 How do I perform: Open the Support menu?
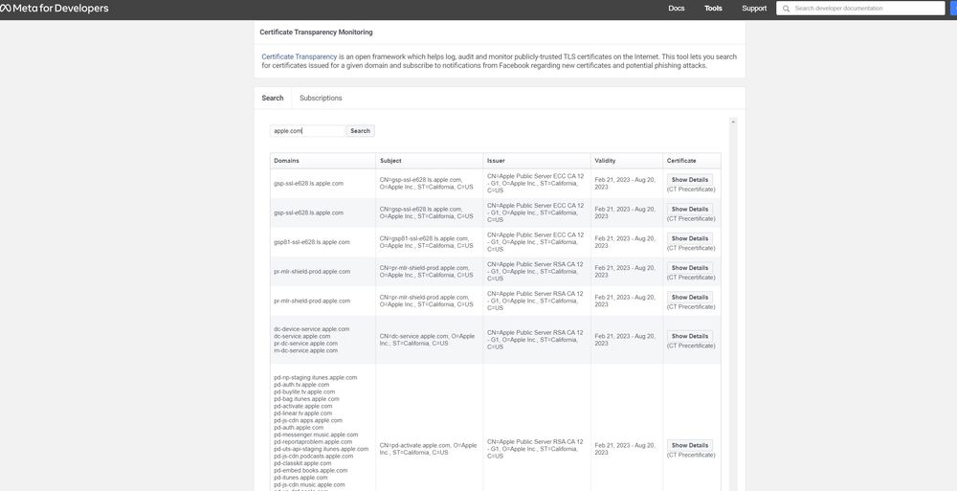754,9
